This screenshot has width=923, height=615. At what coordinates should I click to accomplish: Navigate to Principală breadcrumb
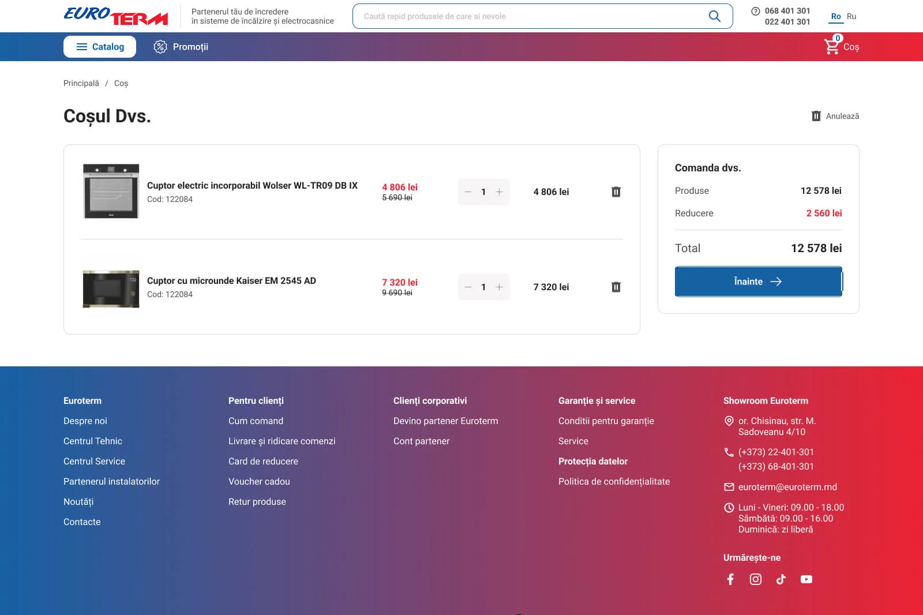point(81,83)
